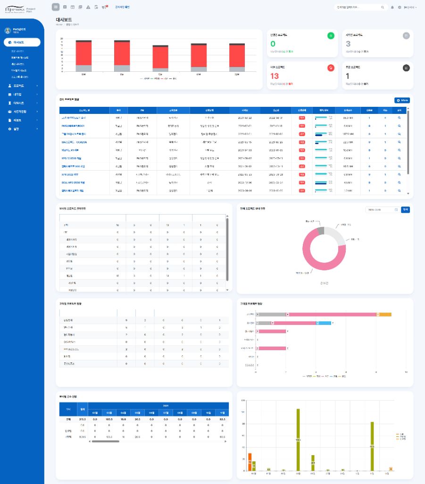Open the gear settings icon in the header

point(400,7)
